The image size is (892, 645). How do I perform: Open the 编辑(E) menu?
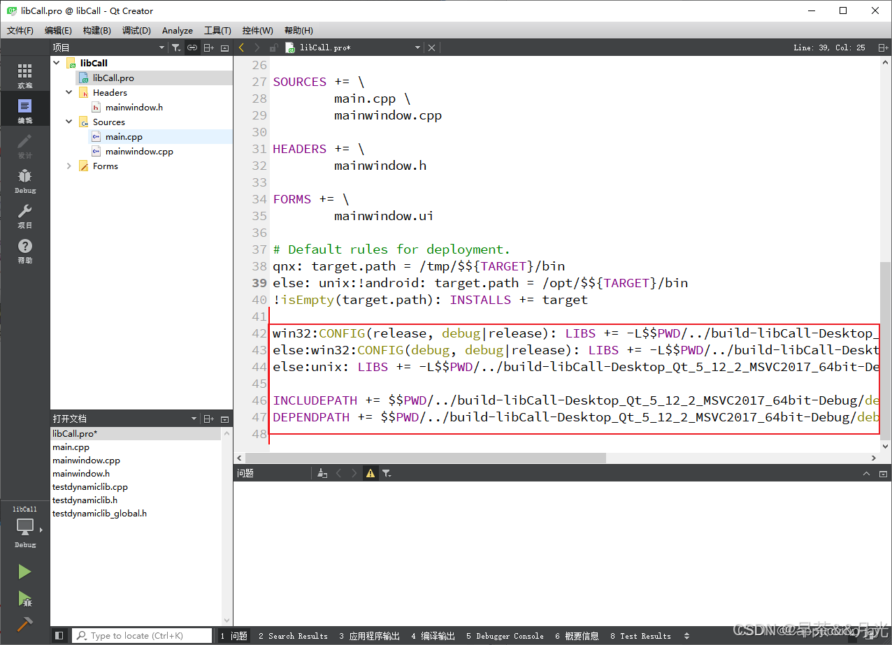58,30
